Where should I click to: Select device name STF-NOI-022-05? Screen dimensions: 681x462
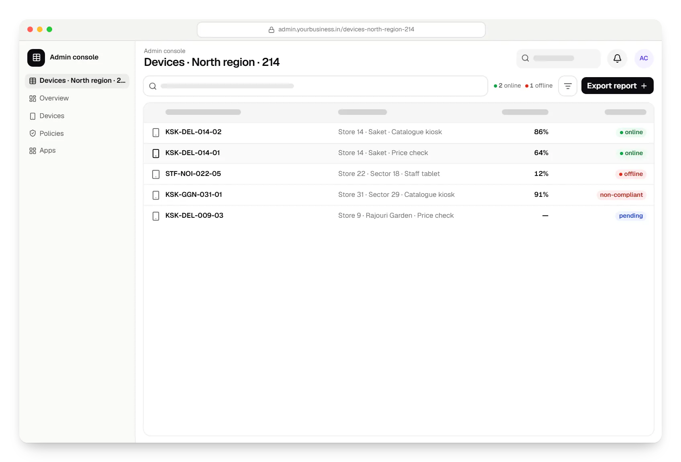point(193,174)
